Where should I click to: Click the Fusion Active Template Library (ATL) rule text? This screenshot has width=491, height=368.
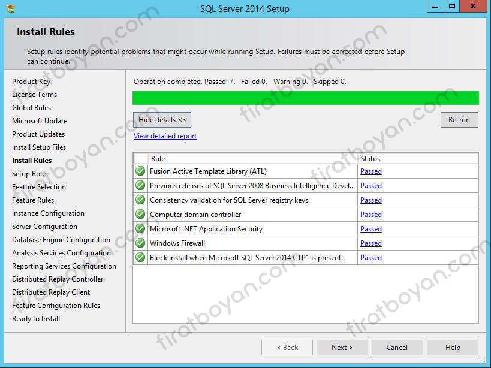pyautogui.click(x=208, y=171)
